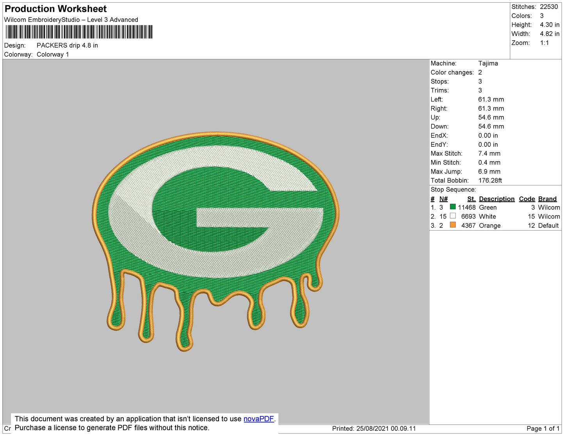
Task: Click the Min Stitch value '0.4 mm'
Action: [x=489, y=163]
